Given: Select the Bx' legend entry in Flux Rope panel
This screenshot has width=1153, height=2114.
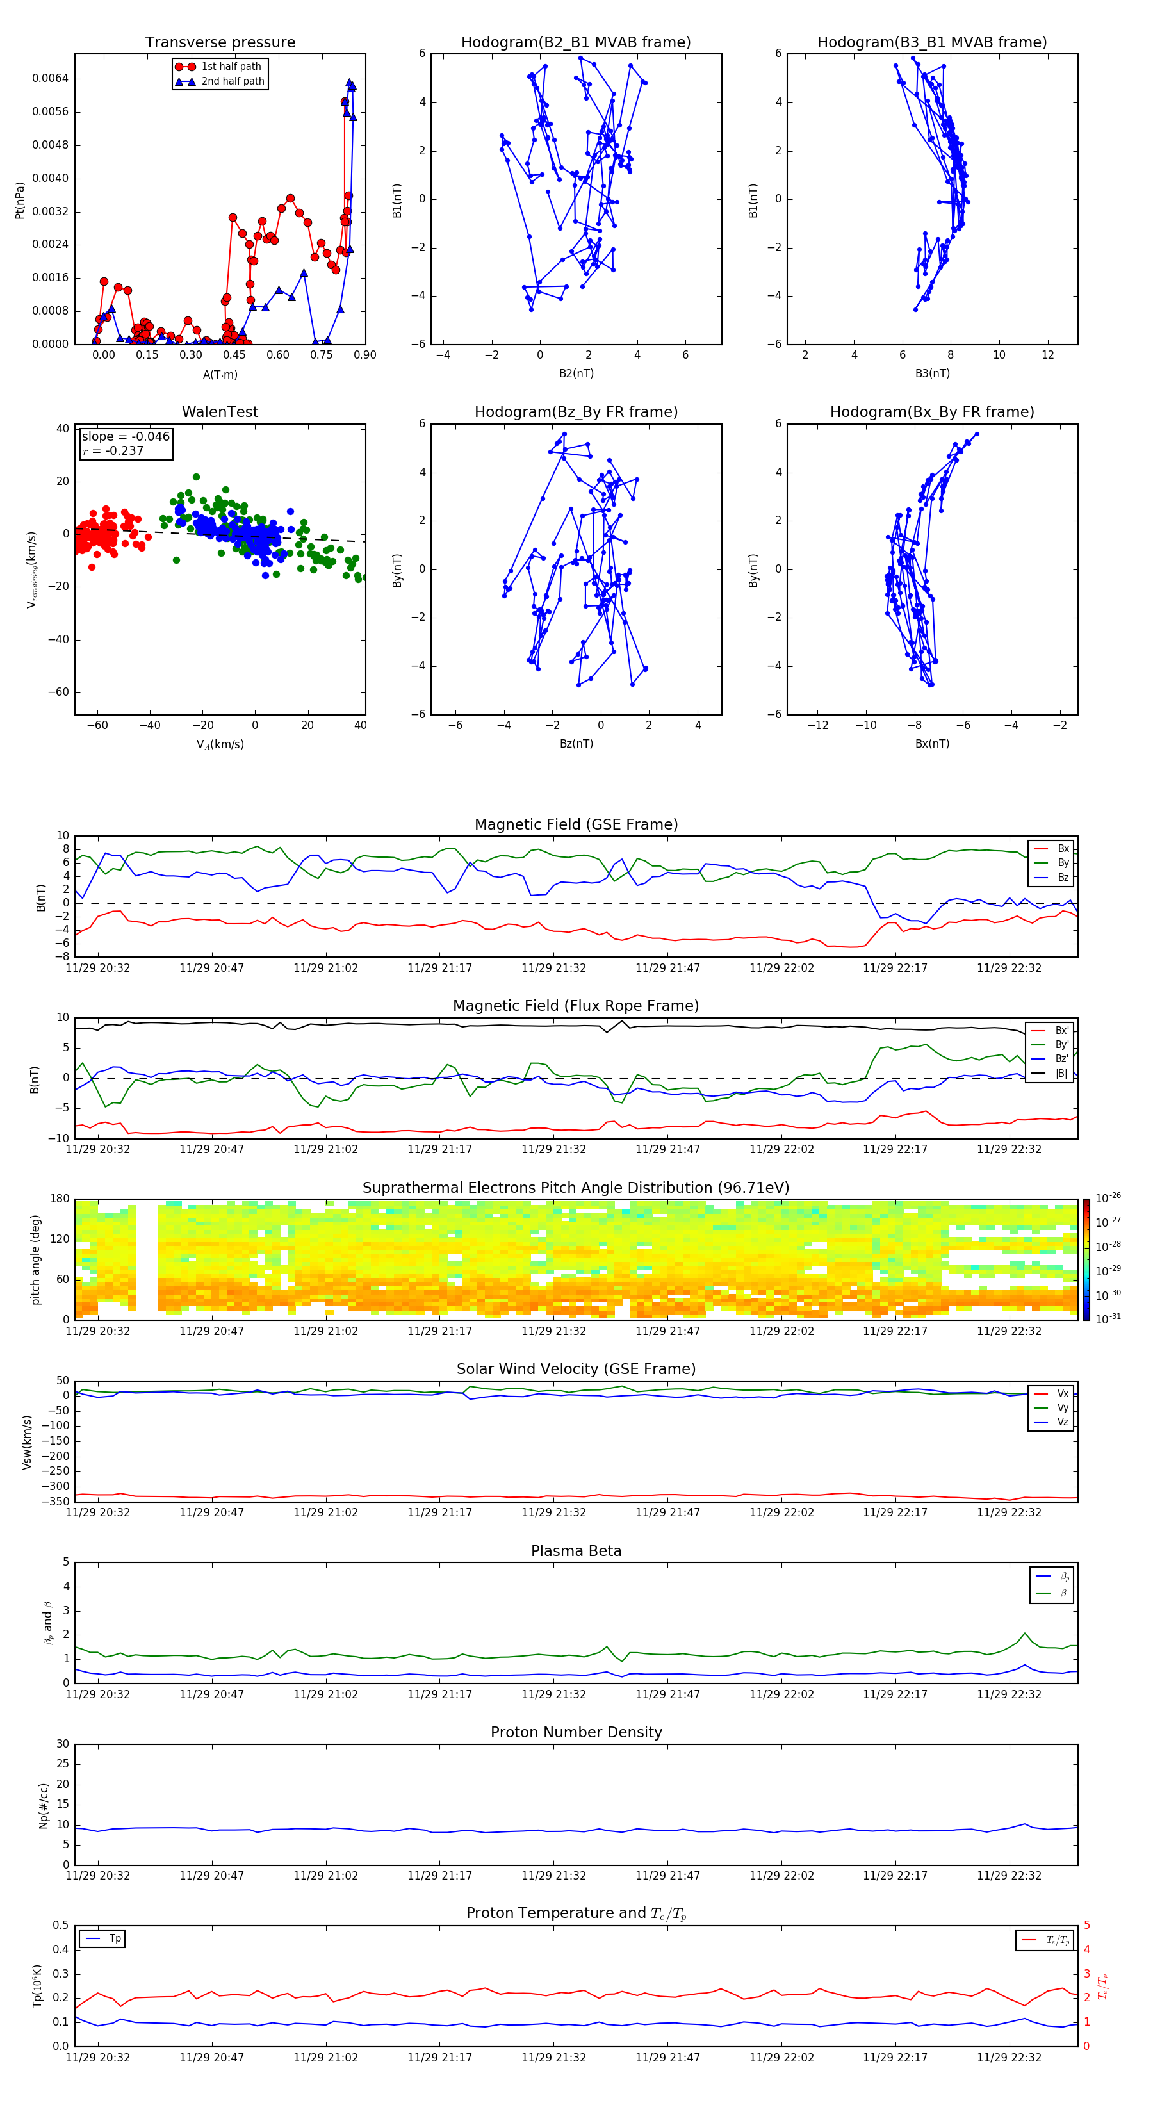Looking at the screenshot, I should coord(1051,1031).
